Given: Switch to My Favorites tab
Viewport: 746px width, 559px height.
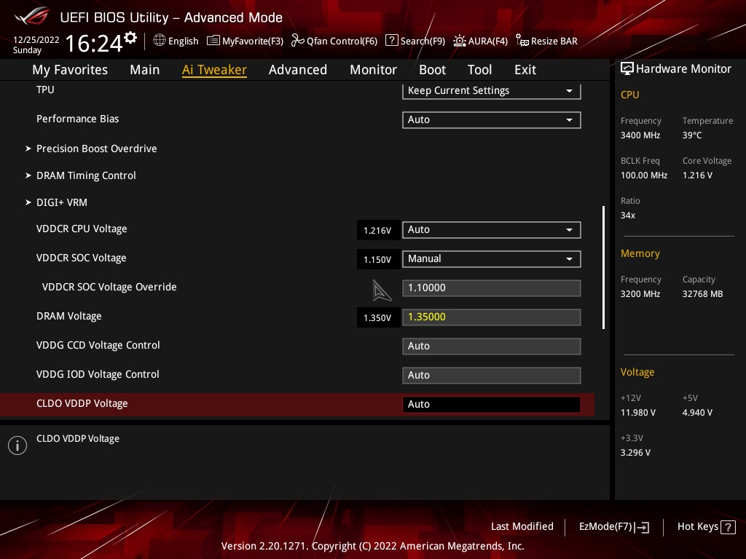Looking at the screenshot, I should [x=70, y=70].
